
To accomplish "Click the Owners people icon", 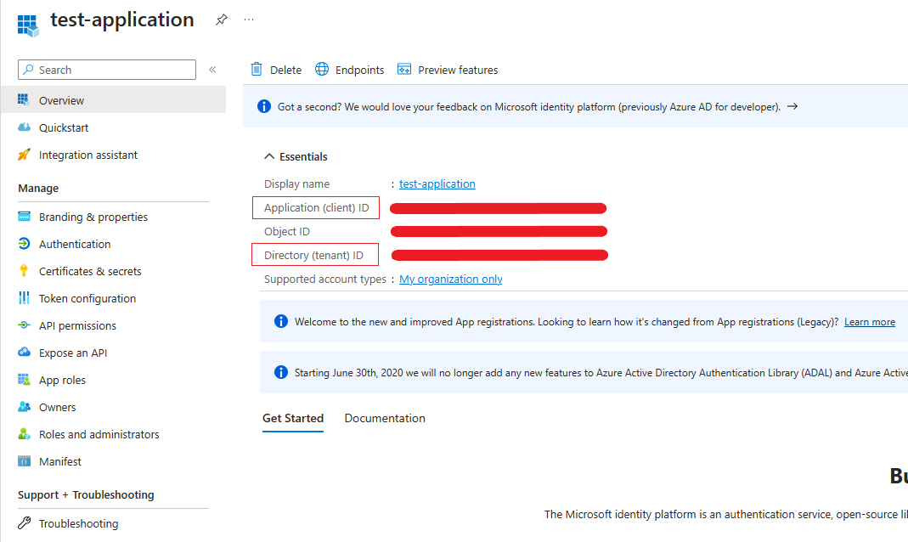I will click(x=24, y=406).
